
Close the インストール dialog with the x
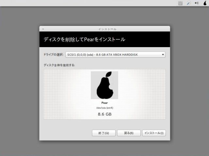pos(43,29)
